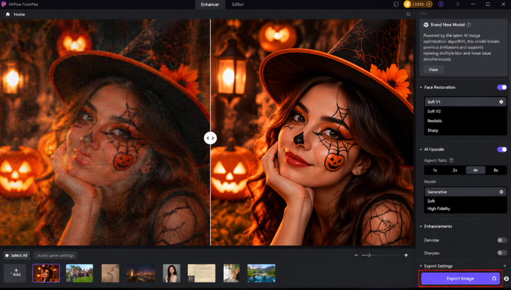Collapse the AI Upscale section
The height and width of the screenshot is (290, 511).
tap(421, 150)
